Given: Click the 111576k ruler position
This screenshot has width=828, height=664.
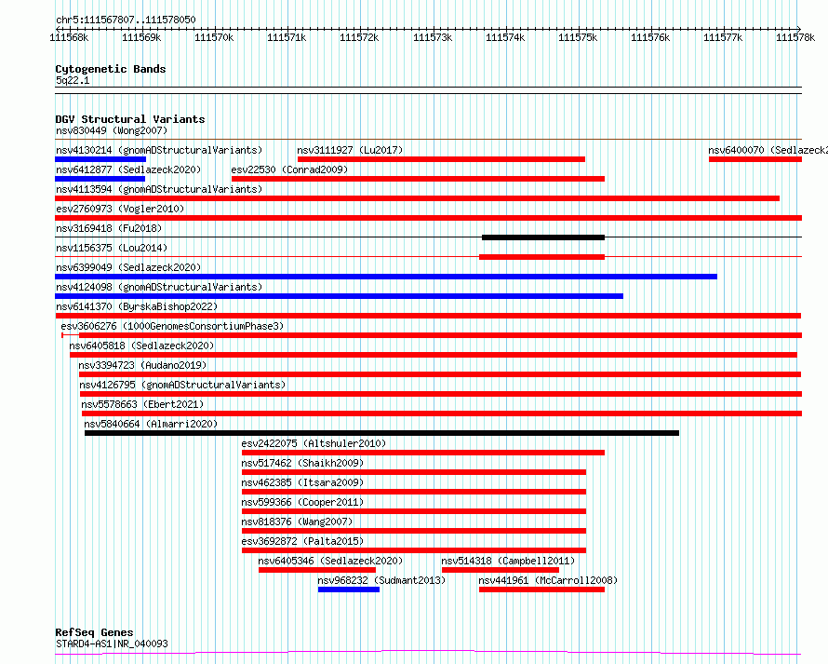Looking at the screenshot, I should click(650, 37).
